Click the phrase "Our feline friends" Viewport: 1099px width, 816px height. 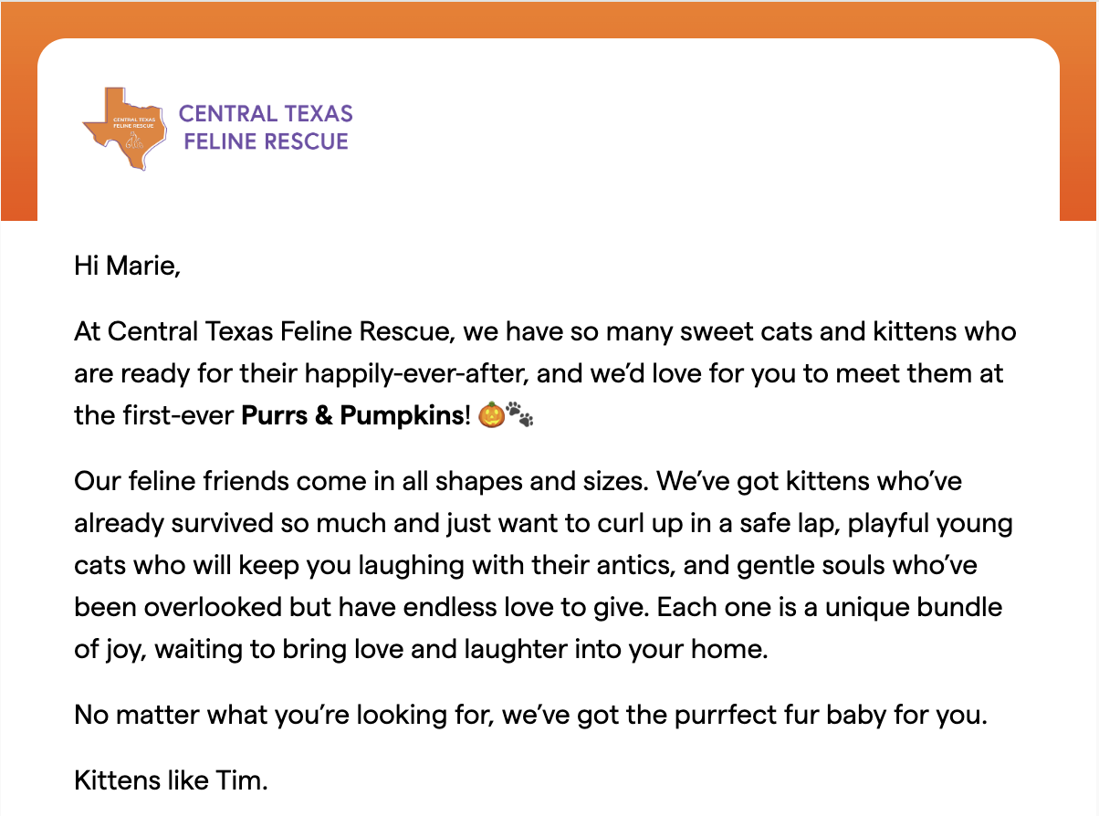point(168,480)
